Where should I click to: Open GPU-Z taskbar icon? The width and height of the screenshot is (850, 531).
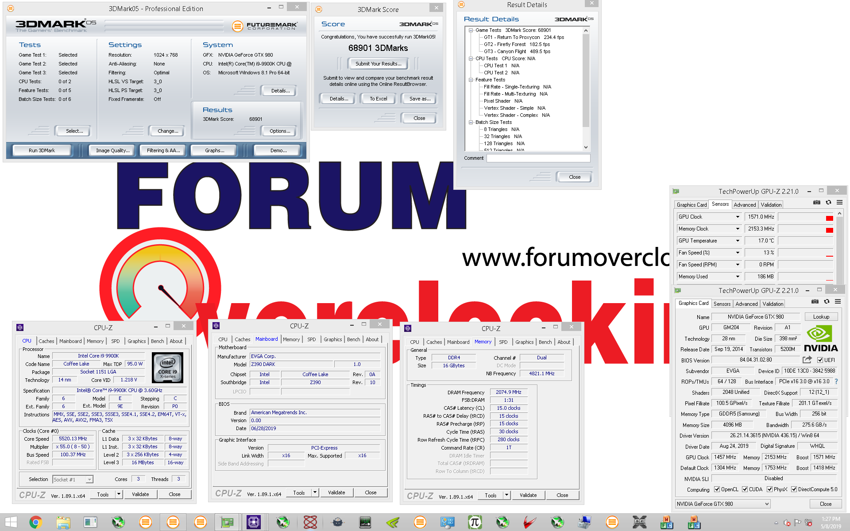[228, 523]
